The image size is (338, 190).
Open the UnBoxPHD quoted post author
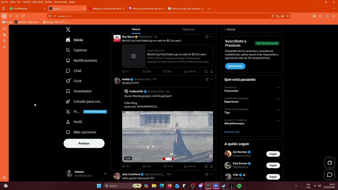136,92
